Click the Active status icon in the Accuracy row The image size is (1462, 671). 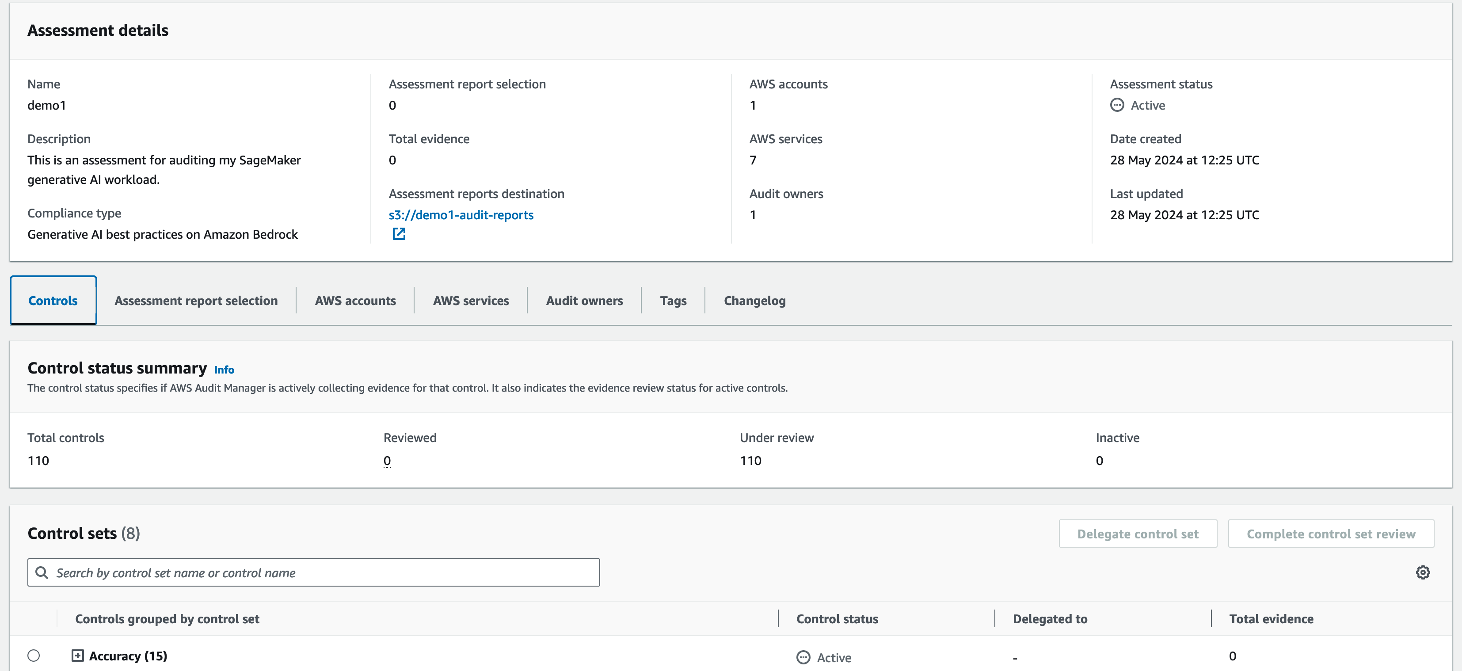tap(803, 657)
